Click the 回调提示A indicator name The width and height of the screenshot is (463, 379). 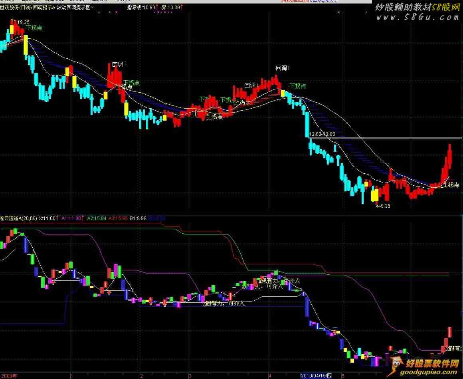pyautogui.click(x=44, y=8)
